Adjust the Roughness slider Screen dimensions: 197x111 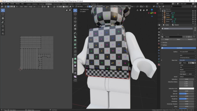tap(187, 99)
